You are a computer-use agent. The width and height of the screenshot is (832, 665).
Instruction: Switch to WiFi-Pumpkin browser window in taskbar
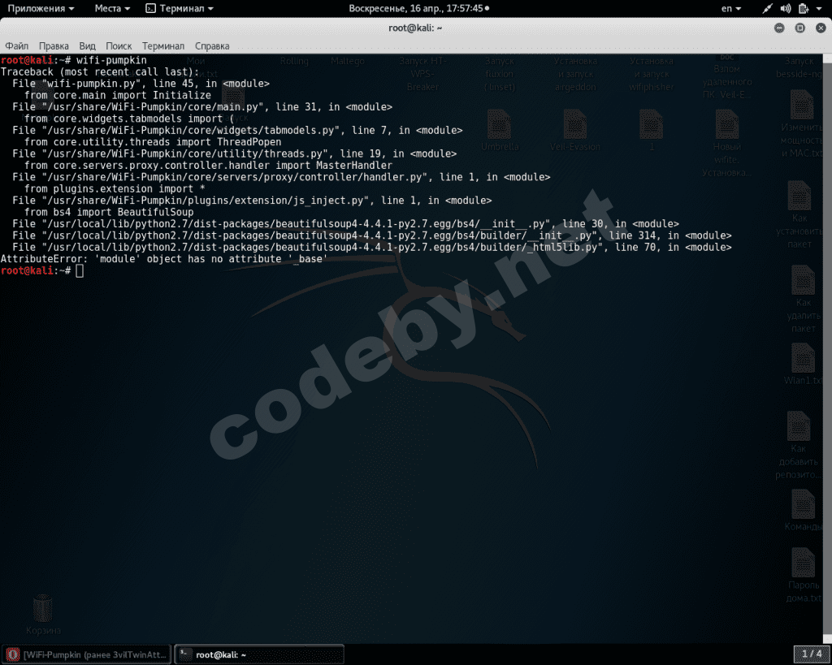(87, 654)
